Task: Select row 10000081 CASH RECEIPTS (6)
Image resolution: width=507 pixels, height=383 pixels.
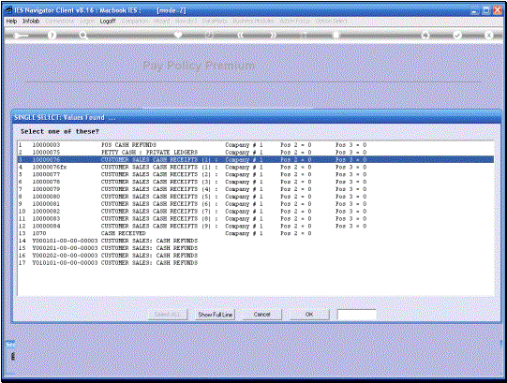Action: [x=256, y=204]
